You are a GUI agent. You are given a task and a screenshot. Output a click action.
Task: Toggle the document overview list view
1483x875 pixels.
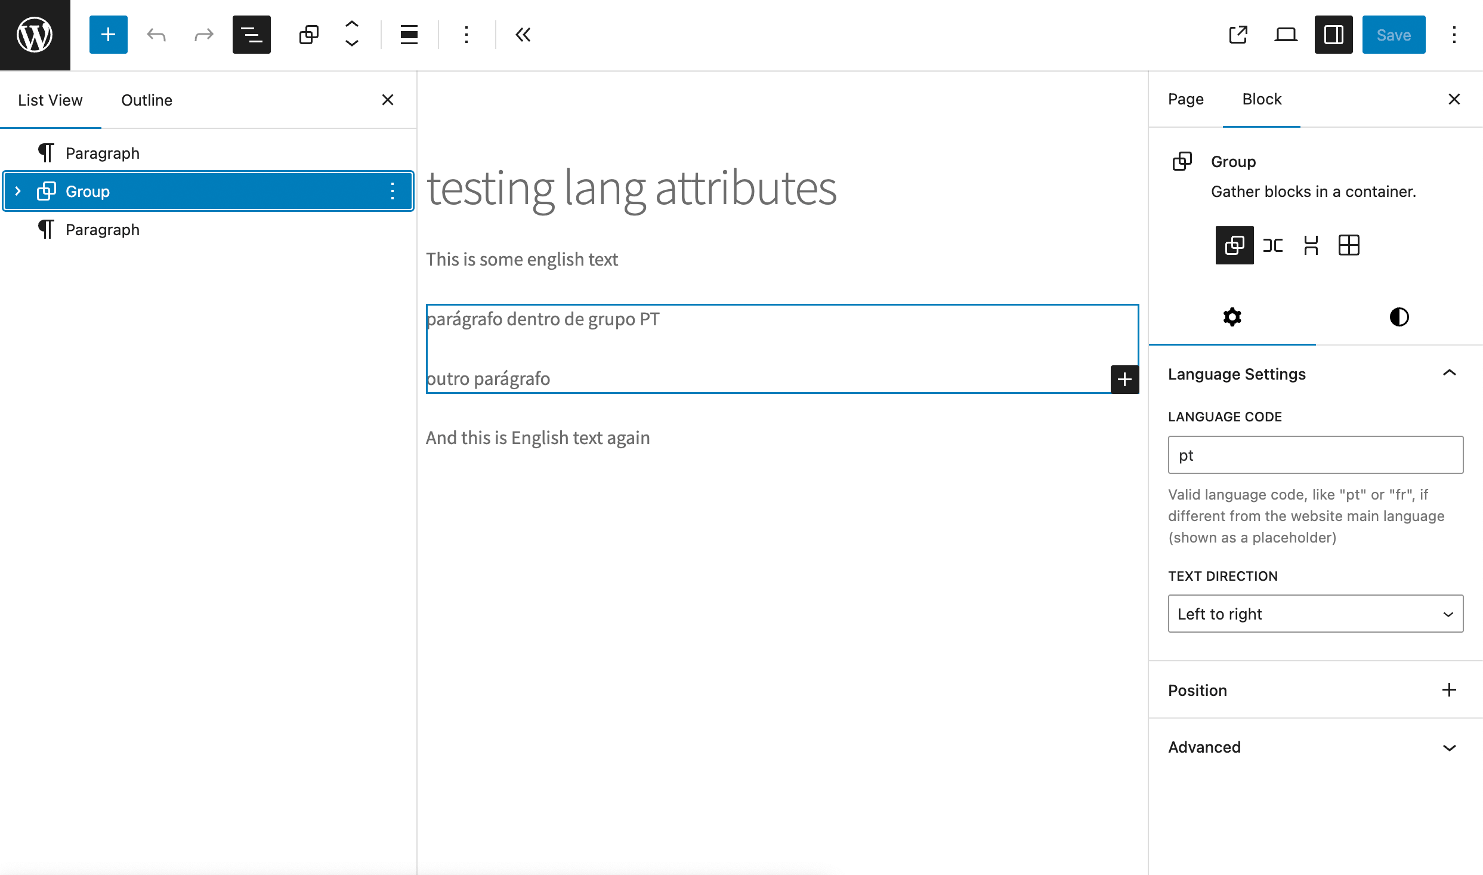(x=251, y=35)
